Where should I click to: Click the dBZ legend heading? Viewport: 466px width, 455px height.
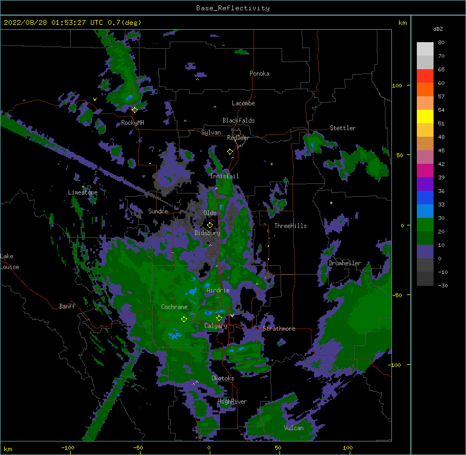pyautogui.click(x=438, y=29)
